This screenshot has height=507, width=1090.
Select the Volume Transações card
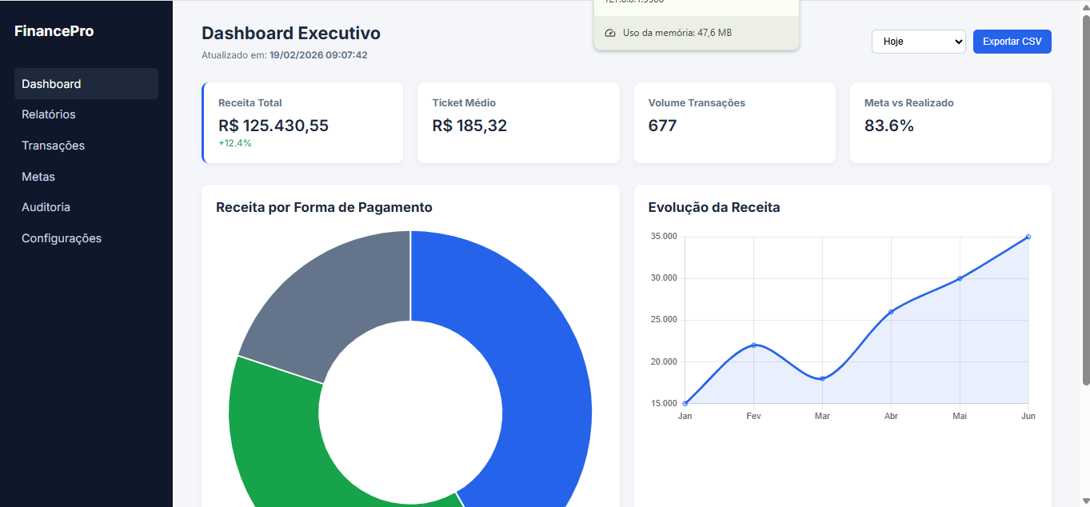tap(734, 122)
